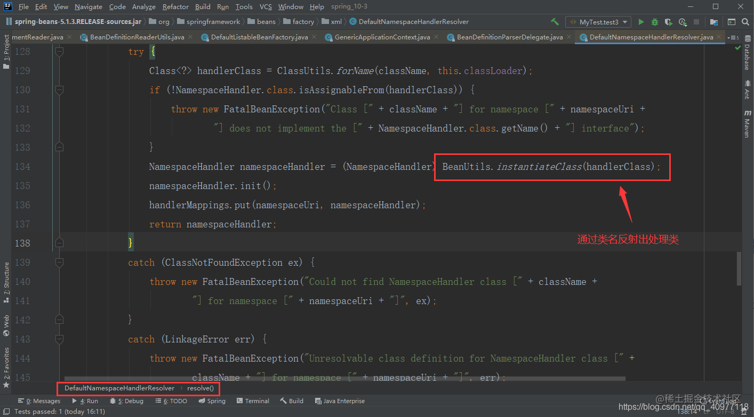This screenshot has height=417, width=754.
Task: Switch to GenericApplicationContext.java tab
Action: pos(382,37)
